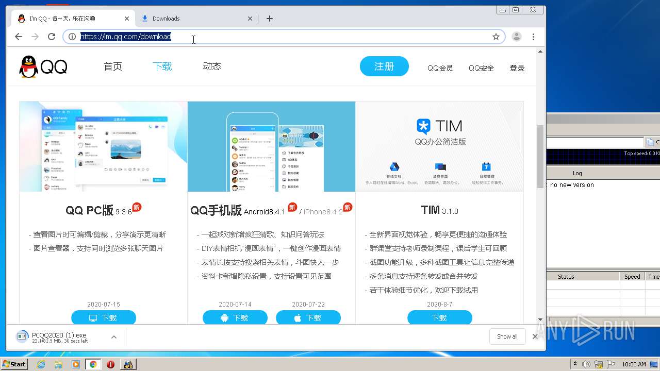Click the TIM 3.1.0 title

pos(439,210)
